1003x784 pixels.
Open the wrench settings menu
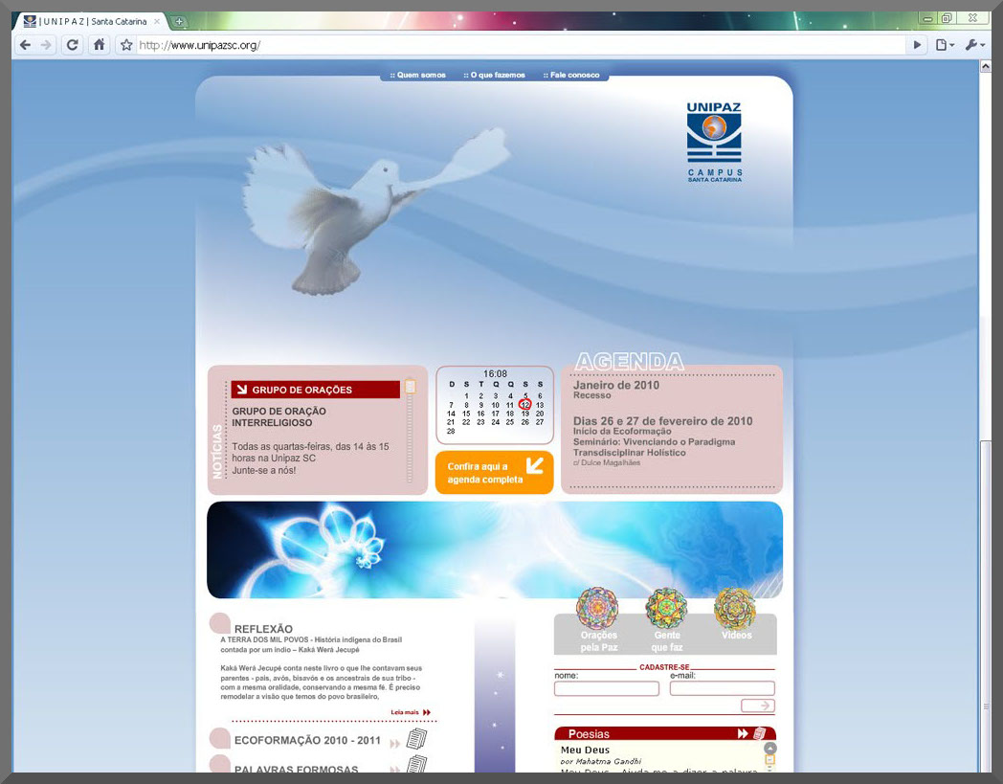[x=975, y=45]
